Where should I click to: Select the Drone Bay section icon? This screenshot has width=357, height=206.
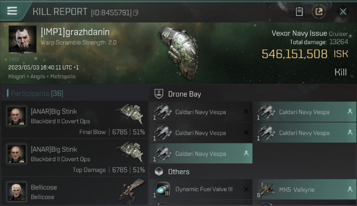tap(159, 94)
